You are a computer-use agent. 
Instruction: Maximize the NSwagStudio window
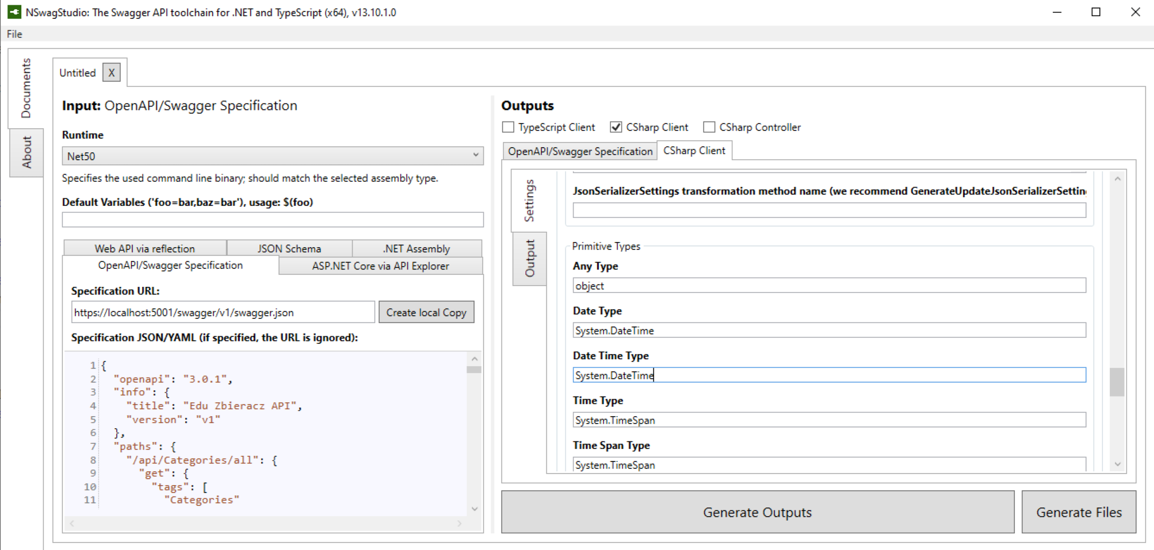click(1096, 12)
